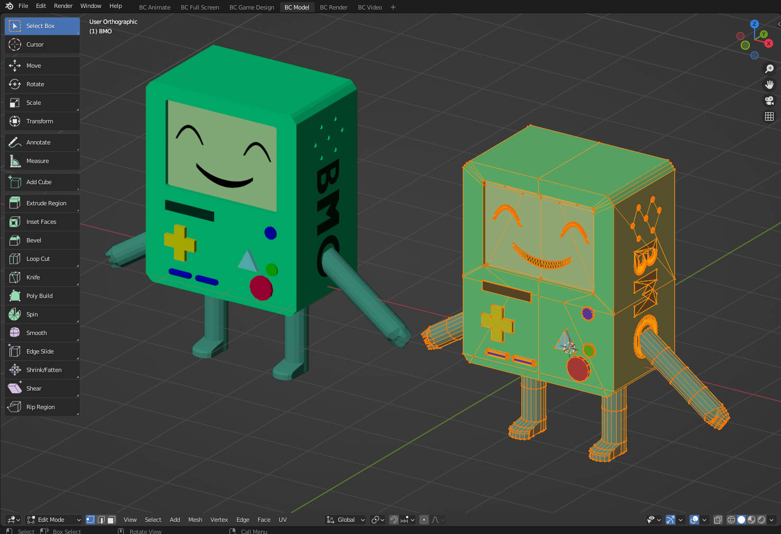Select the Scale tool
The height and width of the screenshot is (534, 781).
pos(42,103)
